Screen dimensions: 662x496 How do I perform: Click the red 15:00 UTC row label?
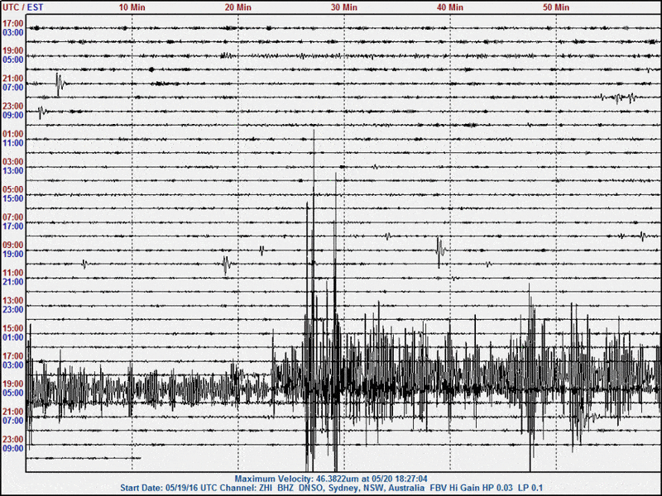click(x=12, y=328)
